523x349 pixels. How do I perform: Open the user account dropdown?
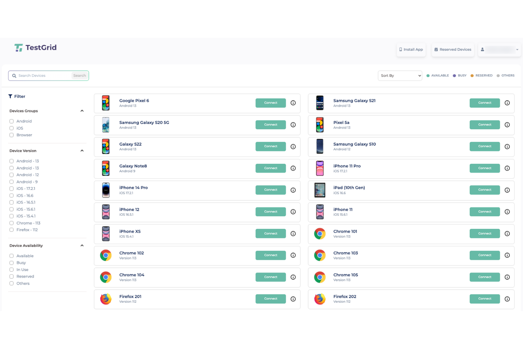500,50
